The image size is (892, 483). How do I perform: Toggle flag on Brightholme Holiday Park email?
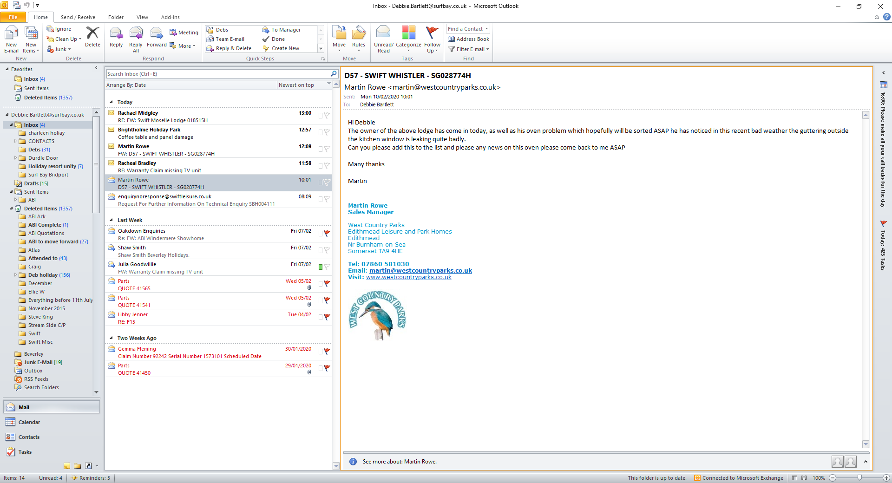tap(327, 132)
